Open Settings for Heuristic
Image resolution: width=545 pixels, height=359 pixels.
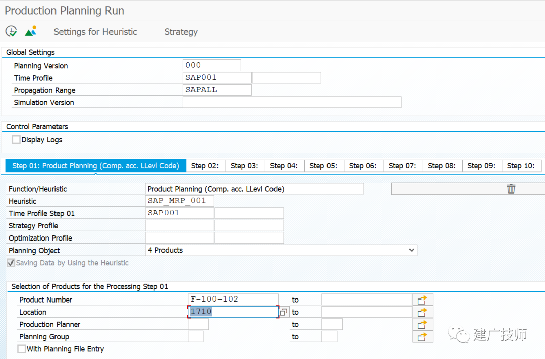click(x=95, y=32)
